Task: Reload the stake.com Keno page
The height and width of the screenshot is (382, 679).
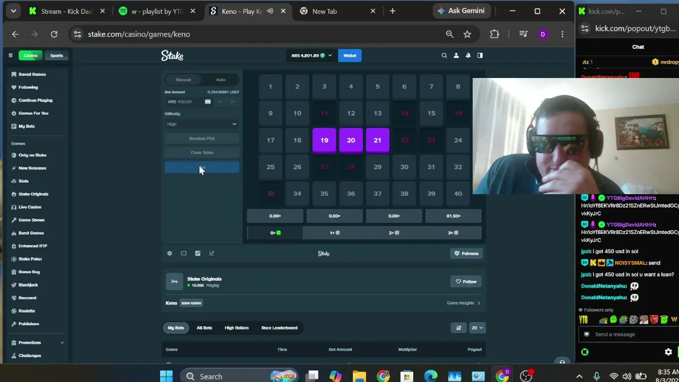Action: tap(54, 34)
